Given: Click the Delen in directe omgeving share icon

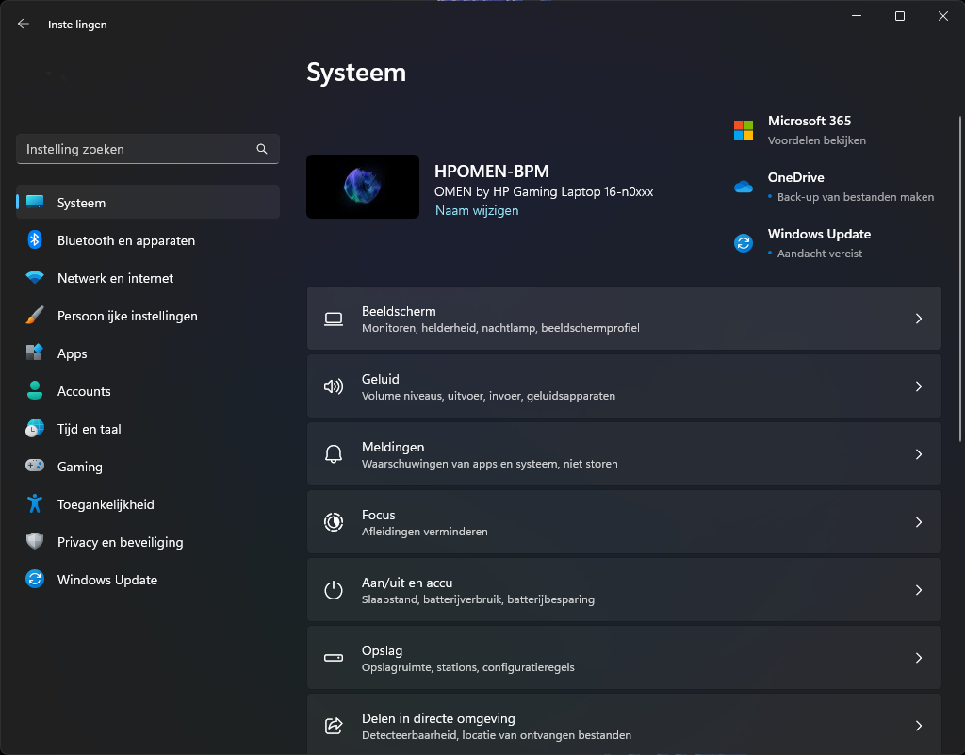Looking at the screenshot, I should coord(334,726).
